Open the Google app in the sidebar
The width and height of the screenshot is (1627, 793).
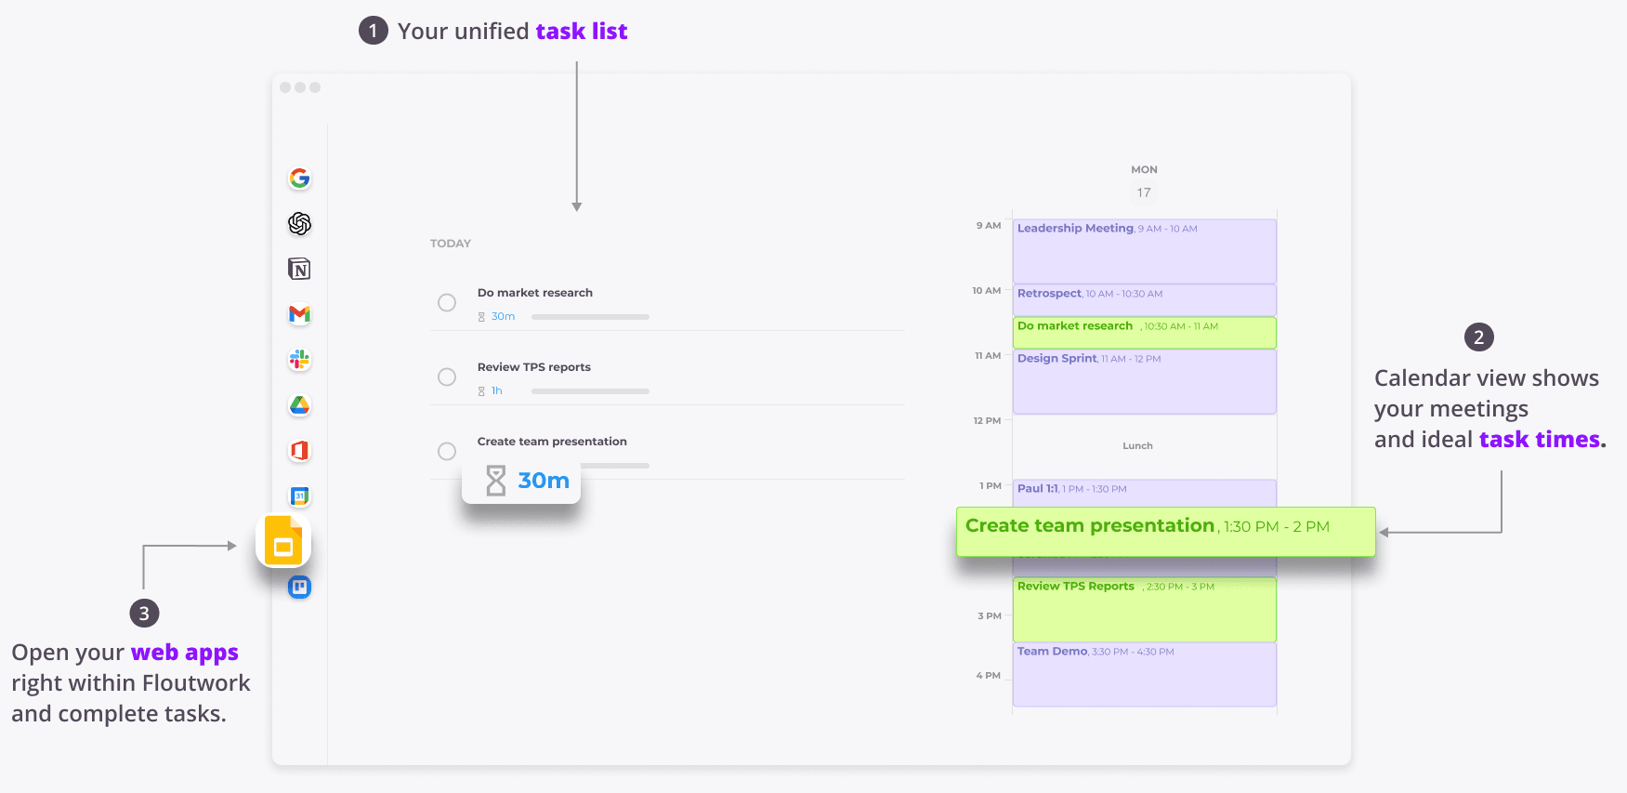click(299, 178)
